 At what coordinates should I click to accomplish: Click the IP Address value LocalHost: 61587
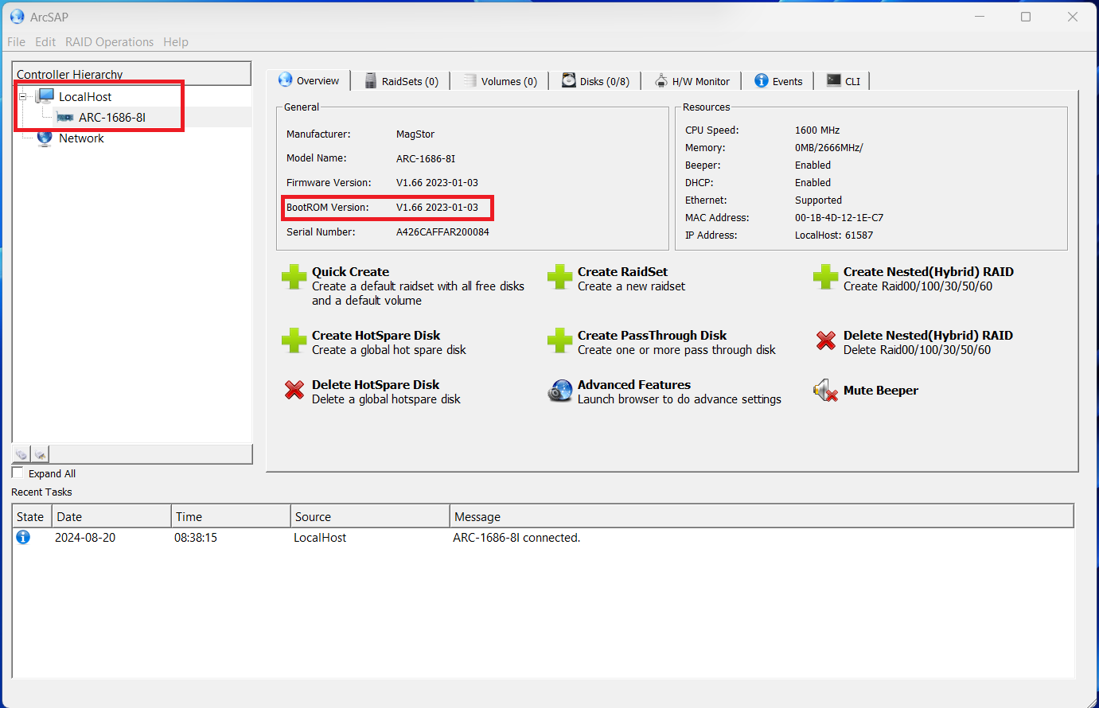(834, 235)
